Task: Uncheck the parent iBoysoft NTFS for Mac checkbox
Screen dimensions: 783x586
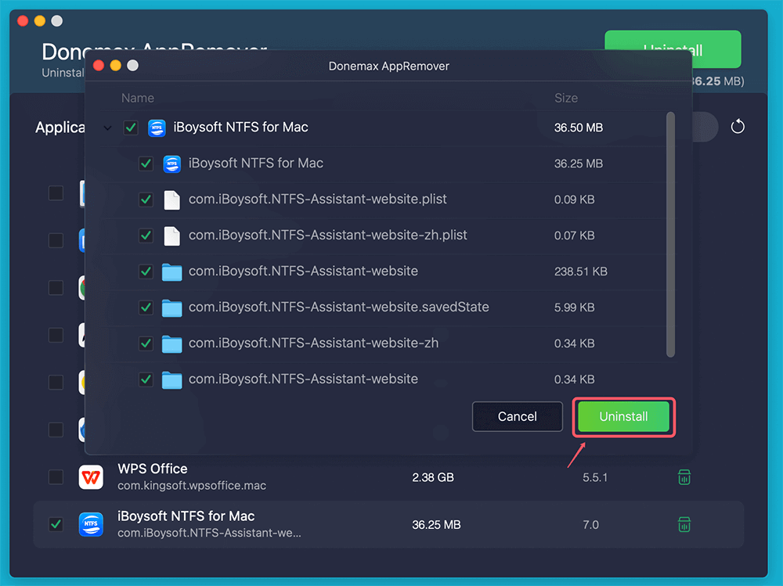Action: point(131,127)
